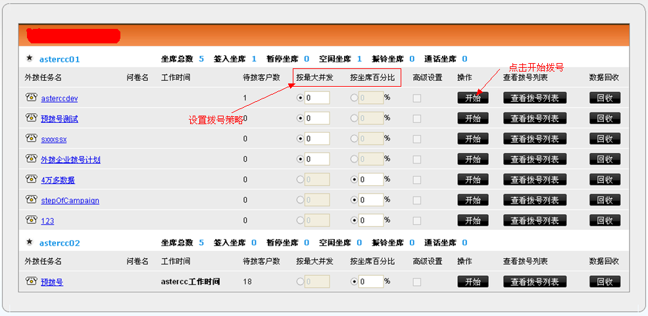Click max concurrency input field for asterccdev
The width and height of the screenshot is (648, 316).
[x=317, y=99]
